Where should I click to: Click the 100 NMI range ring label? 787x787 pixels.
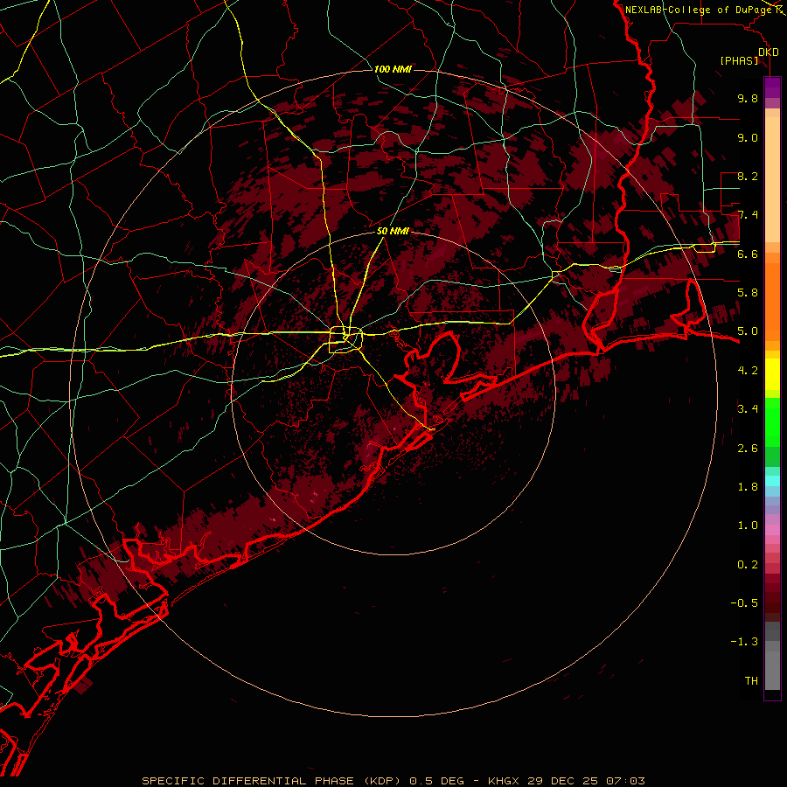coord(393,69)
